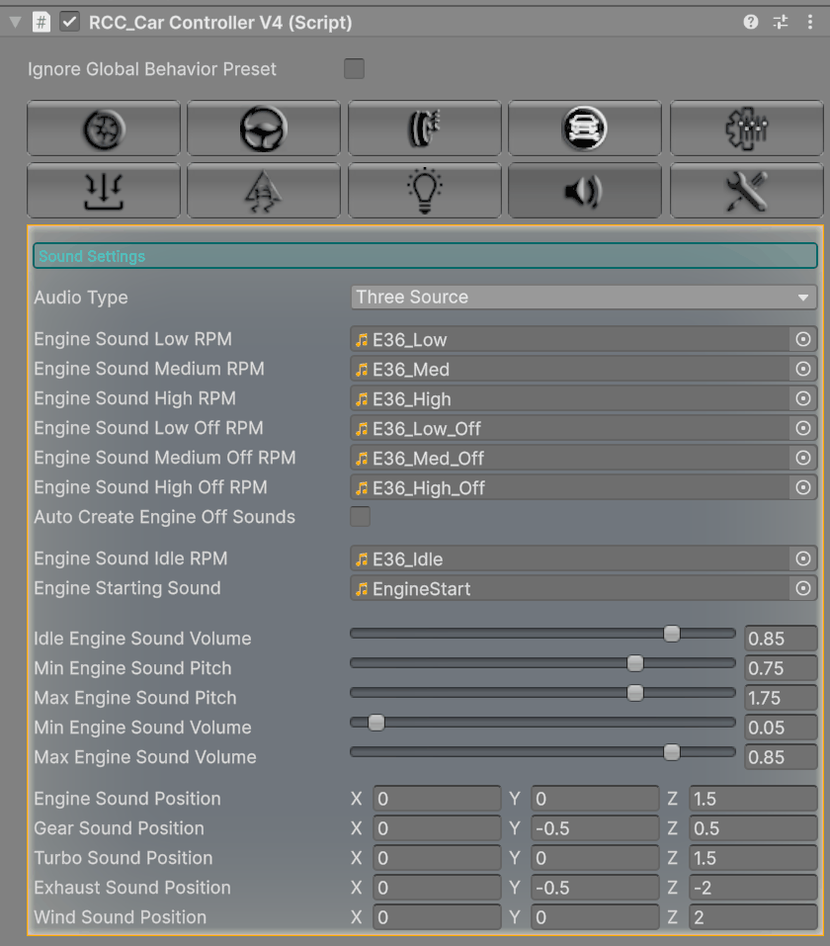Select the E36_Idle audio clip field
Image resolution: width=830 pixels, height=946 pixels.
[569, 559]
